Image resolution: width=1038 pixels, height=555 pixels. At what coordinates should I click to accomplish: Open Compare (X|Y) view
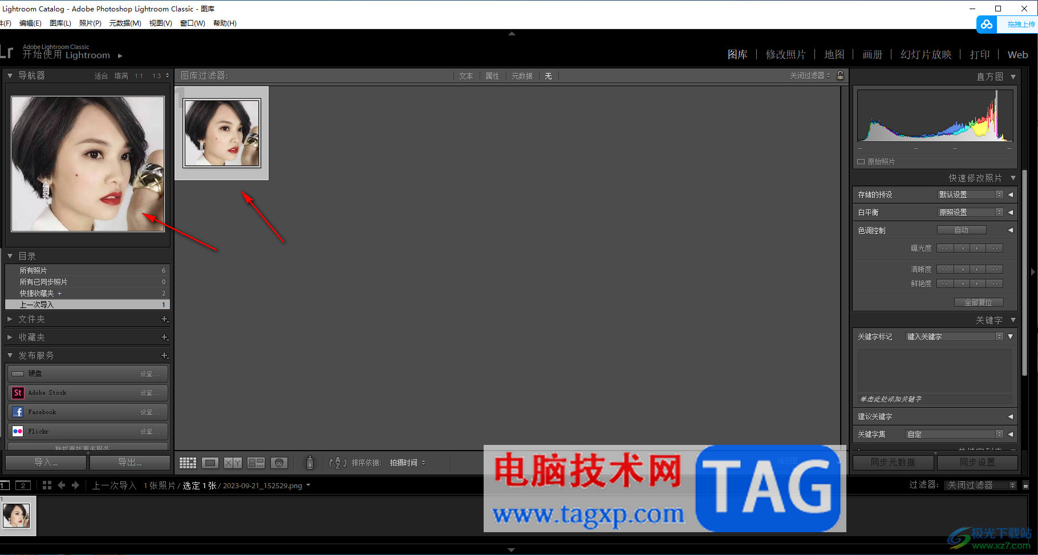(x=233, y=463)
